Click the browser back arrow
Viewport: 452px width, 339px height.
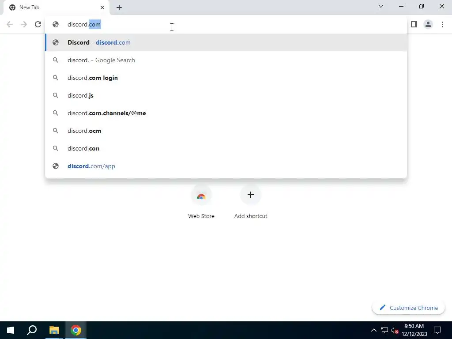click(x=10, y=25)
